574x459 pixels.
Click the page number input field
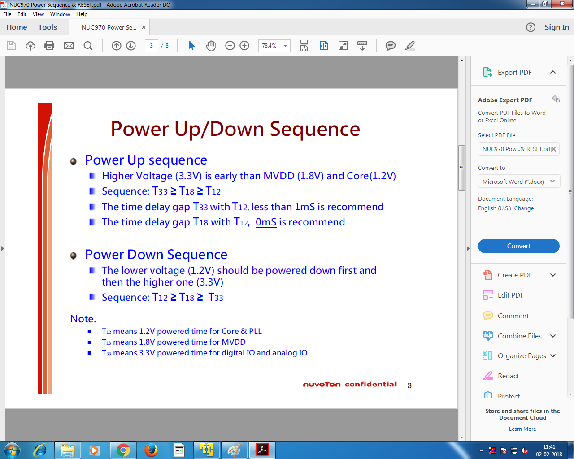[152, 46]
